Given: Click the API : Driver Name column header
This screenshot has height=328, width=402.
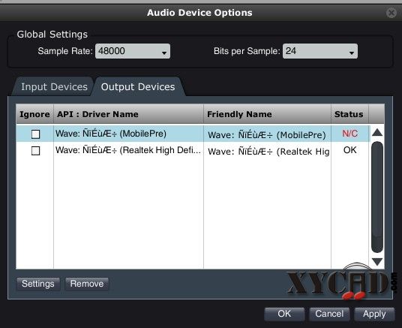Looking at the screenshot, I should coord(128,114).
